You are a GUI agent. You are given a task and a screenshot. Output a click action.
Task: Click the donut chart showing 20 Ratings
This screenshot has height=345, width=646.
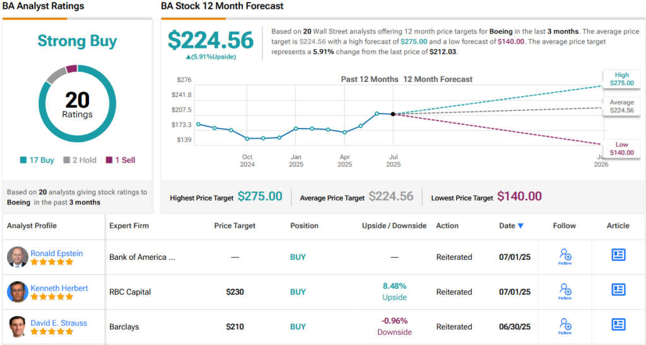click(x=78, y=103)
